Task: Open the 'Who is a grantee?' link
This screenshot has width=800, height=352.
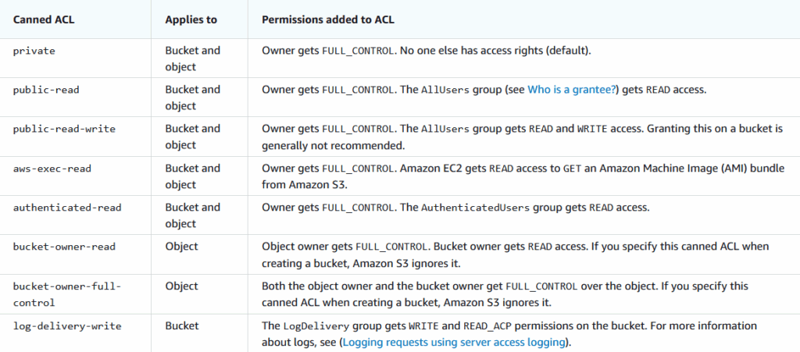Action: pos(572,91)
